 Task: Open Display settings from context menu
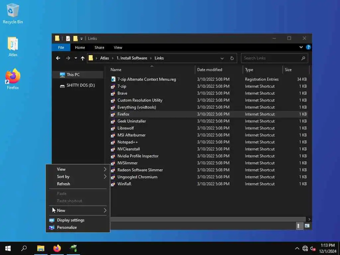pos(78,220)
